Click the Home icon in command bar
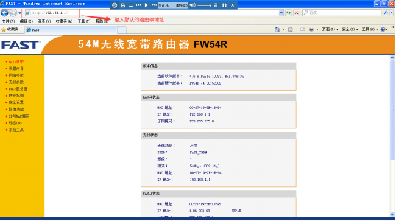Image resolution: width=396 pixels, height=221 pixels. 277,29
